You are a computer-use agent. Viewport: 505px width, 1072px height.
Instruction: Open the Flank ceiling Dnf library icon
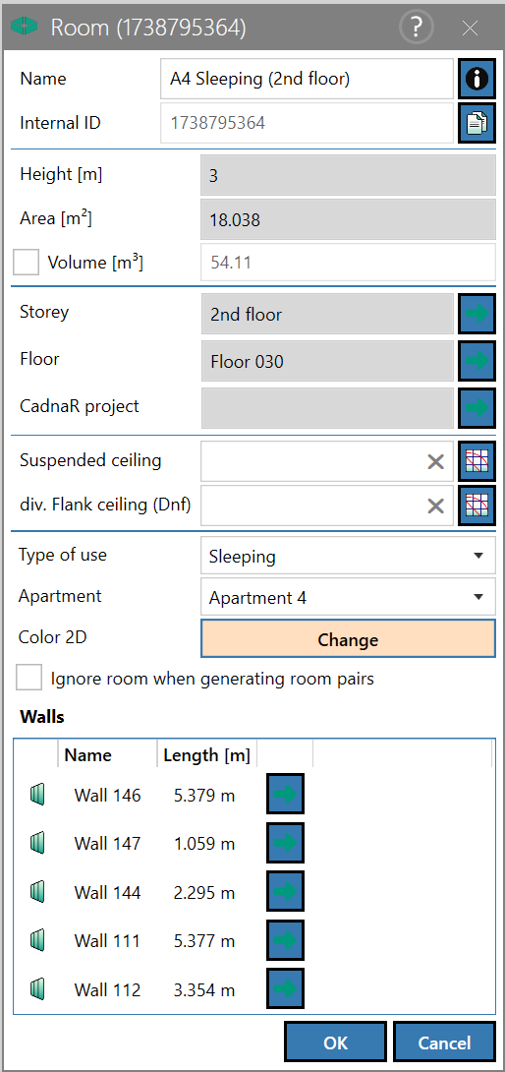pos(477,506)
